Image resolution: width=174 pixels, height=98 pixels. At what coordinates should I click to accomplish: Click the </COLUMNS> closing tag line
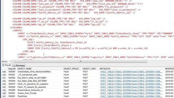click(16, 27)
